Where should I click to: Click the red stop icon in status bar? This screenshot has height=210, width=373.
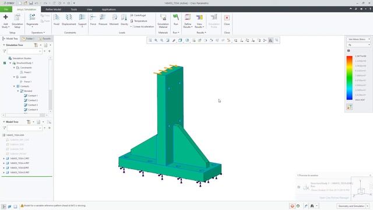pyautogui.click(x=292, y=206)
